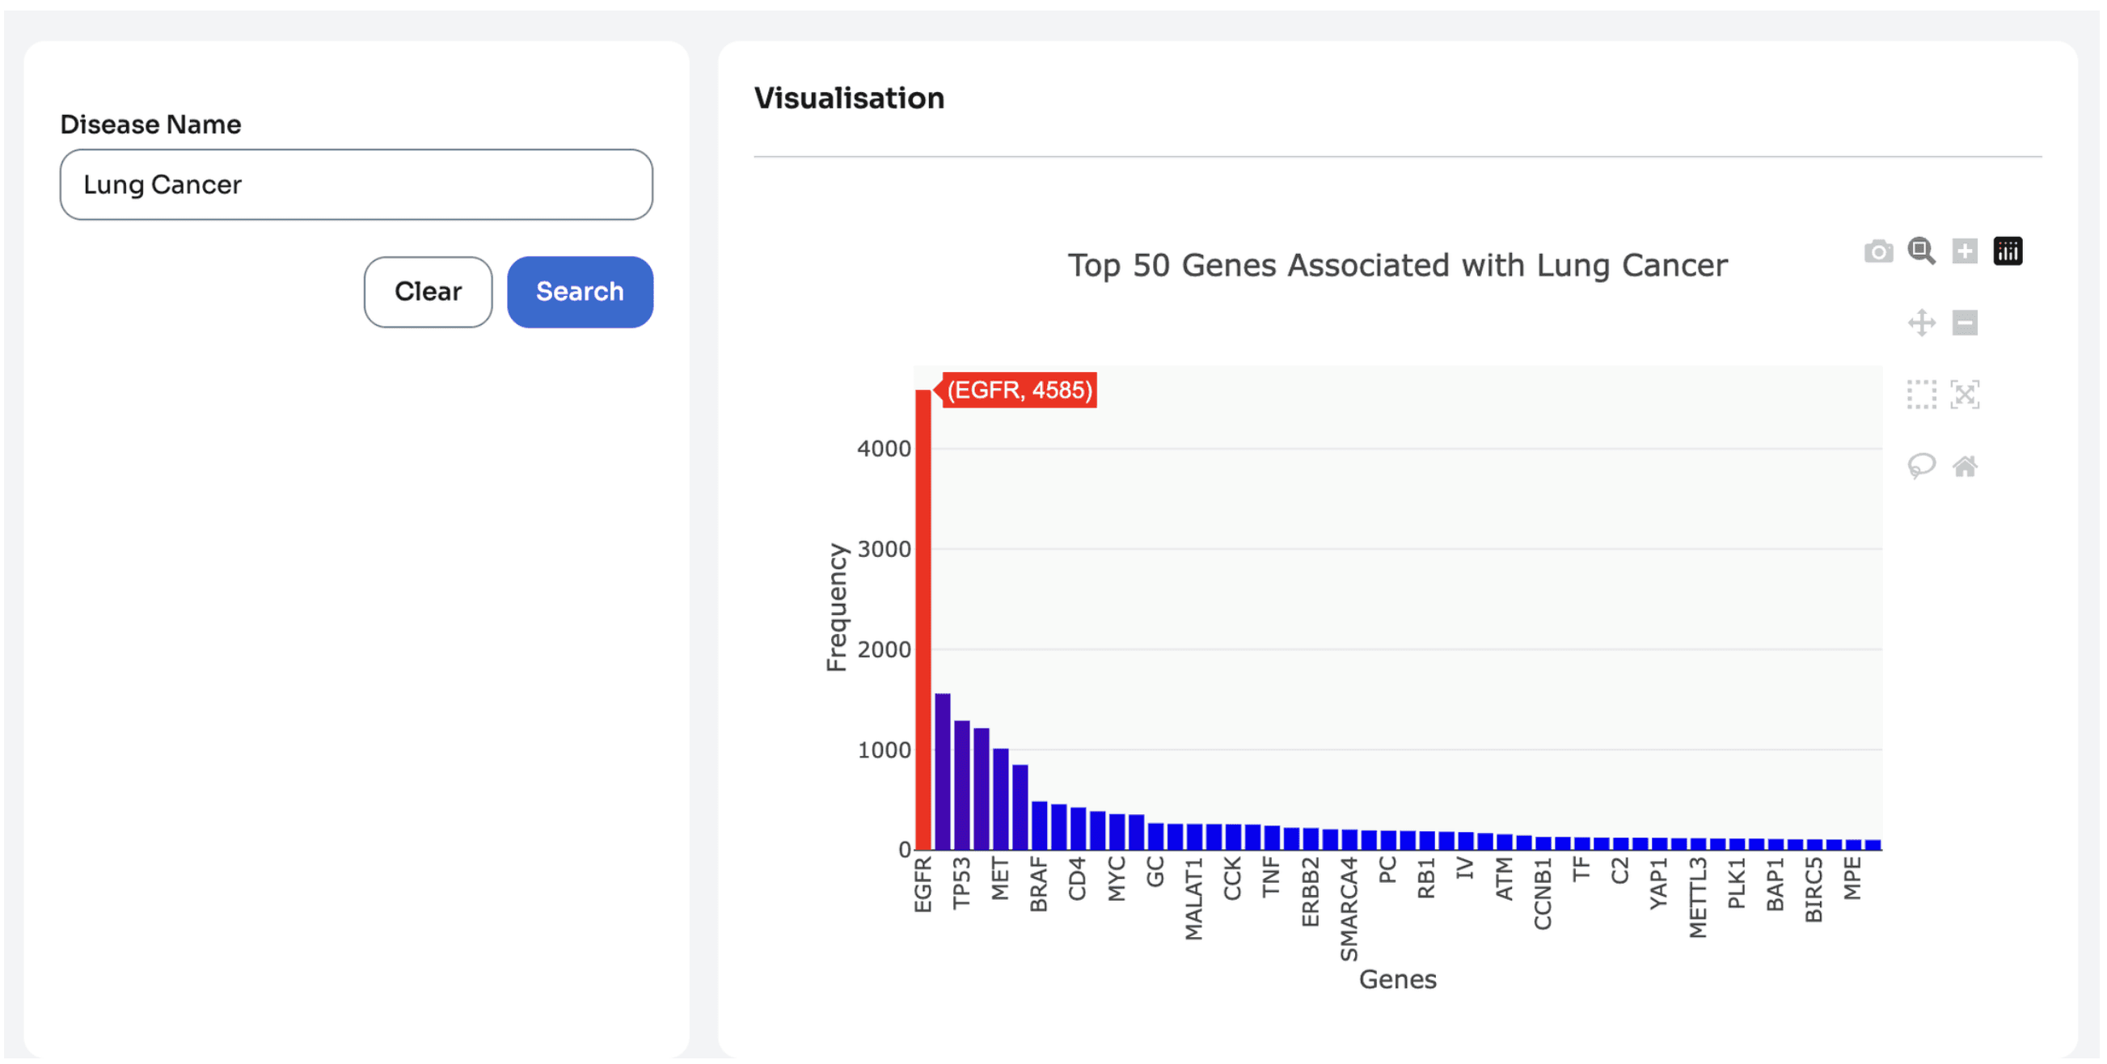This screenshot has height=1064, width=2107.
Task: Select the Zoom magnifier tool
Action: (x=1921, y=251)
